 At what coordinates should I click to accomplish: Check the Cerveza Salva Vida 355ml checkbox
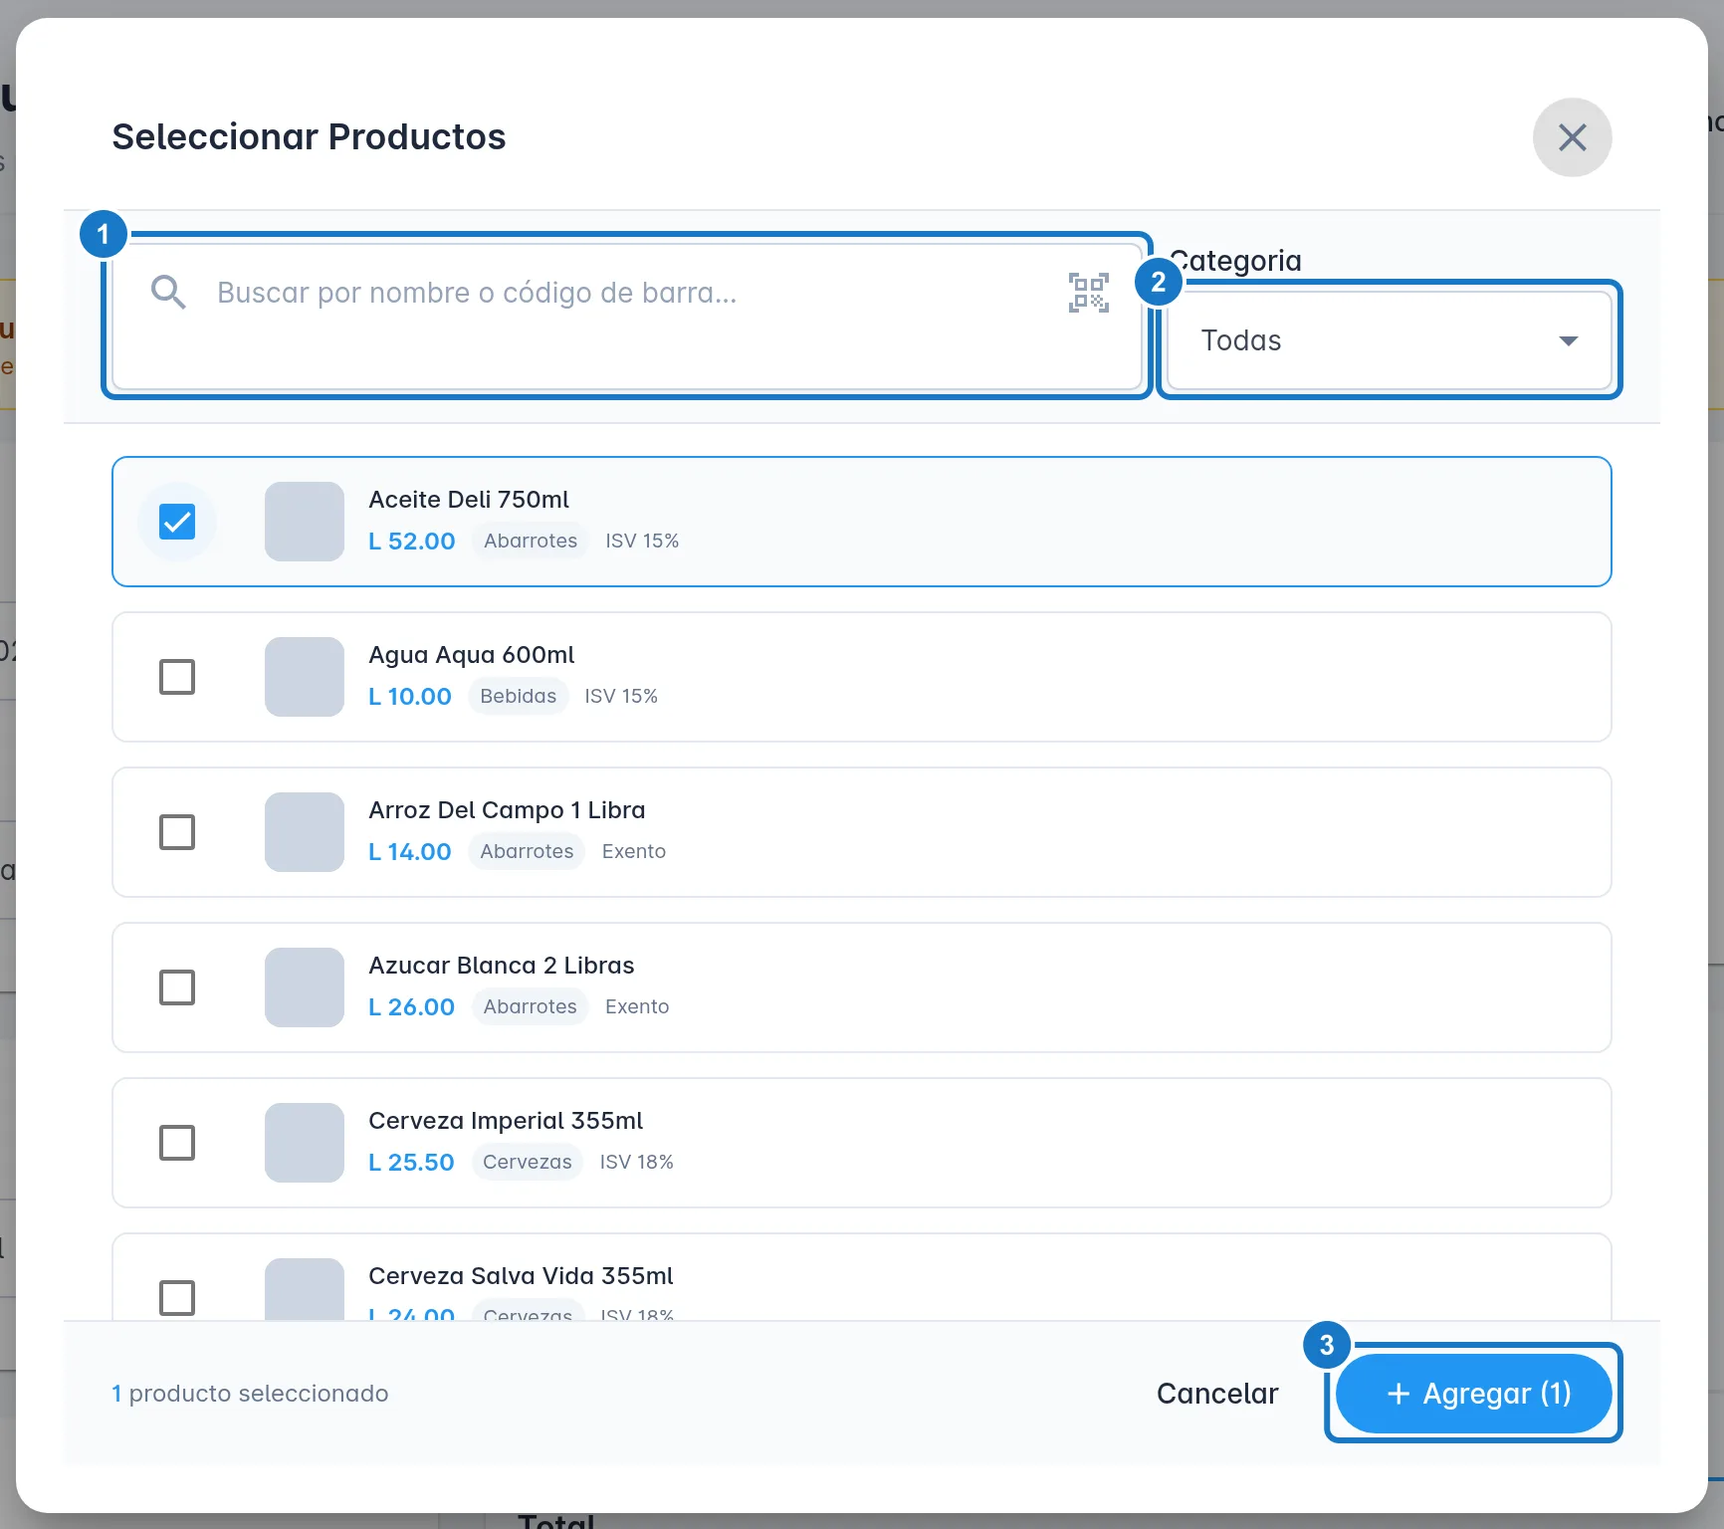click(x=177, y=1297)
